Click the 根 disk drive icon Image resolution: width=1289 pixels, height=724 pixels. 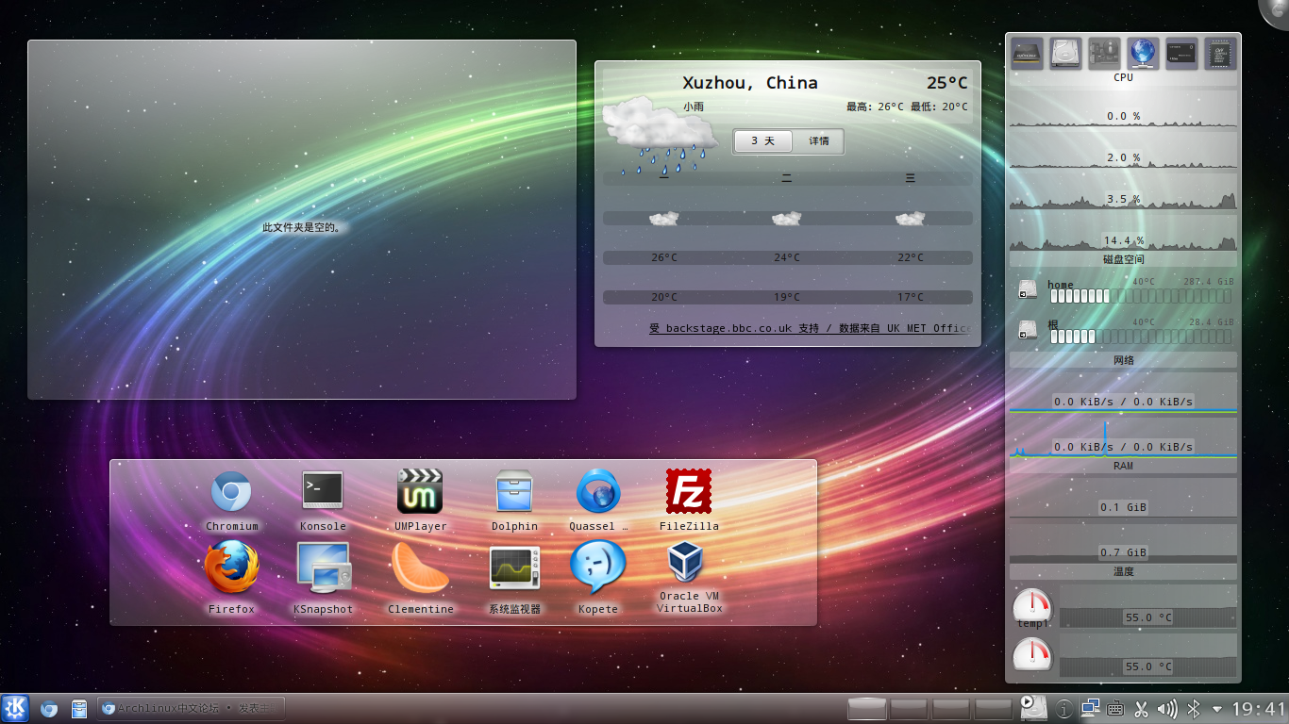click(x=1029, y=329)
